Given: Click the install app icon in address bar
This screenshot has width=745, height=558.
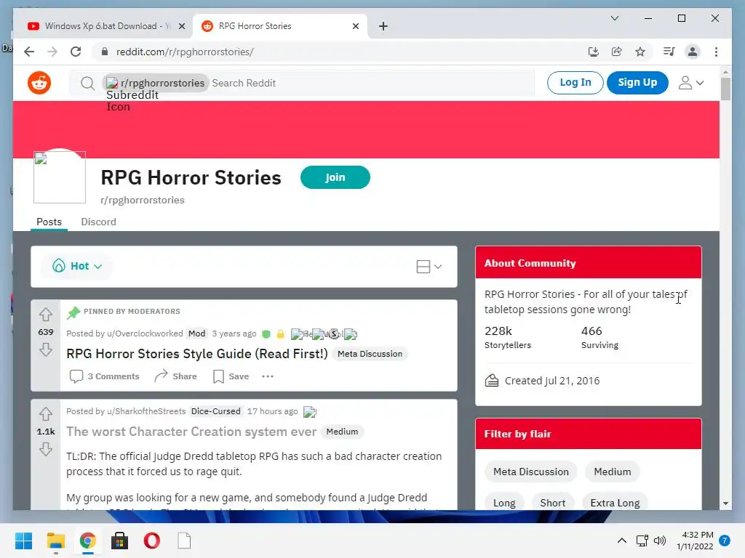Looking at the screenshot, I should click(x=594, y=52).
